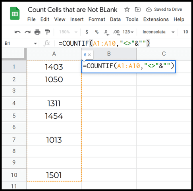Increase decimal places

(x=116, y=32)
